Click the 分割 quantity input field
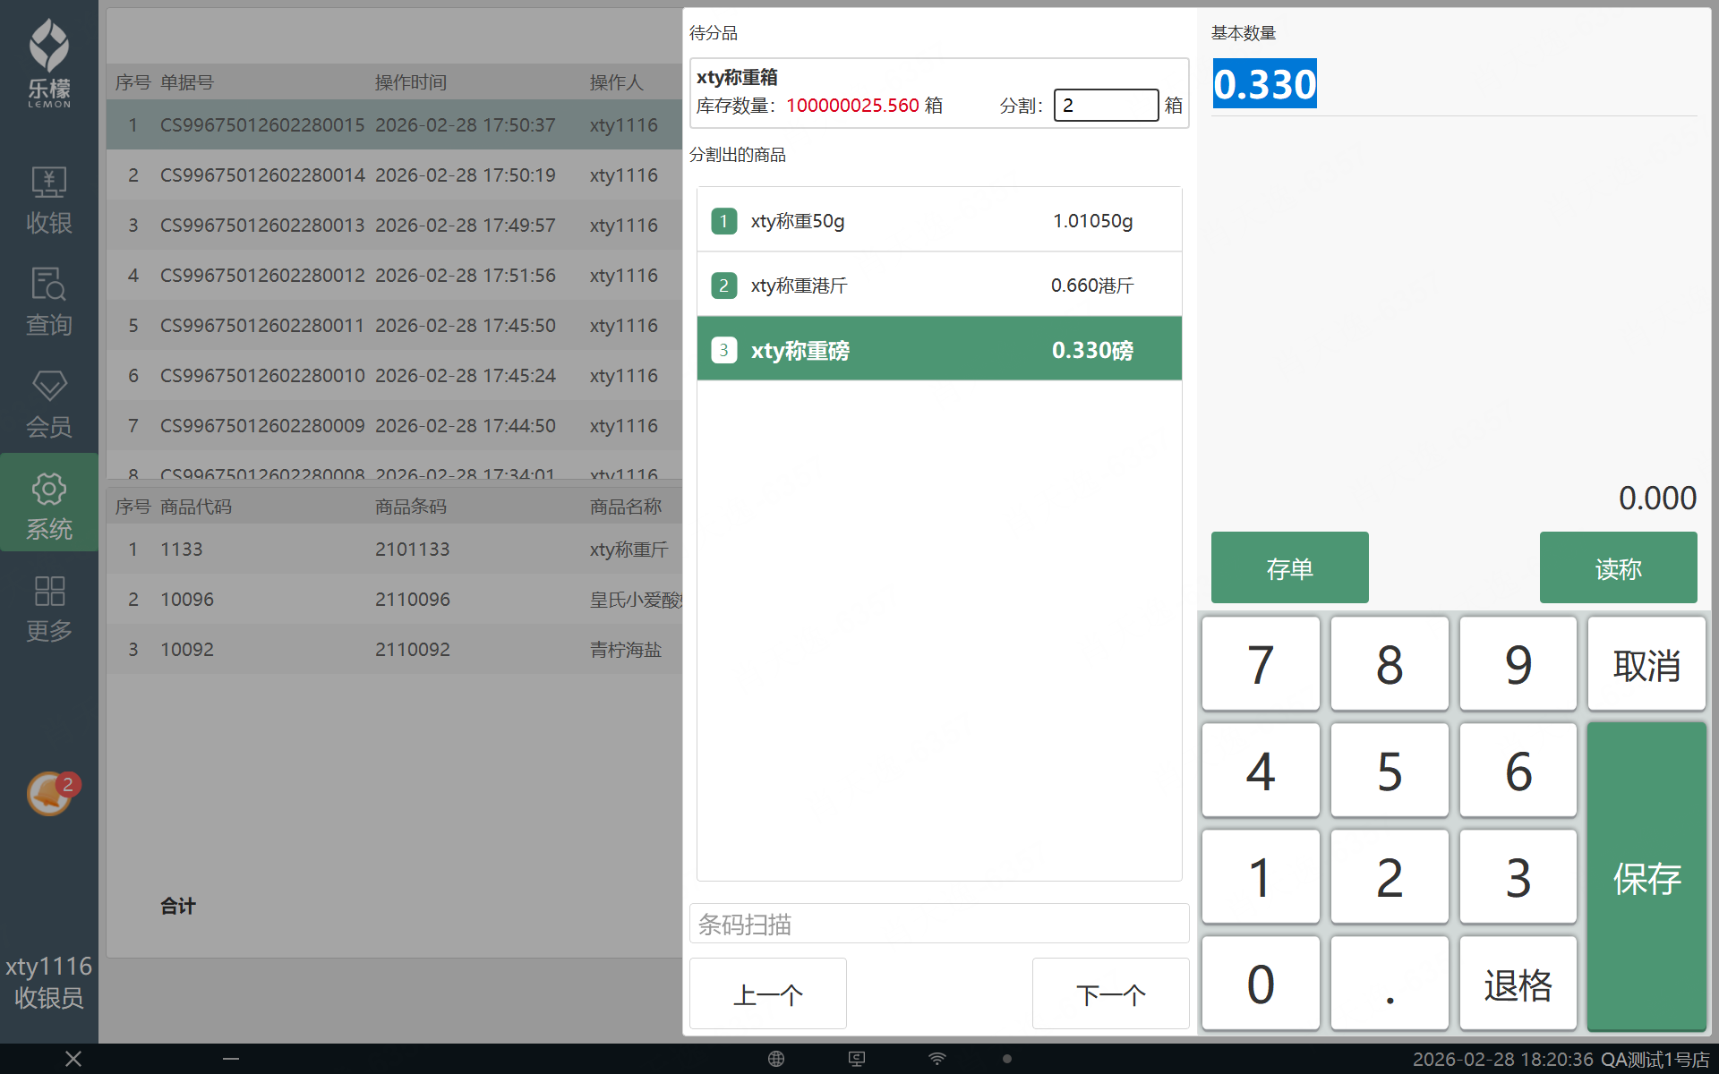Screen dimensions: 1719x1074 click(x=1106, y=106)
